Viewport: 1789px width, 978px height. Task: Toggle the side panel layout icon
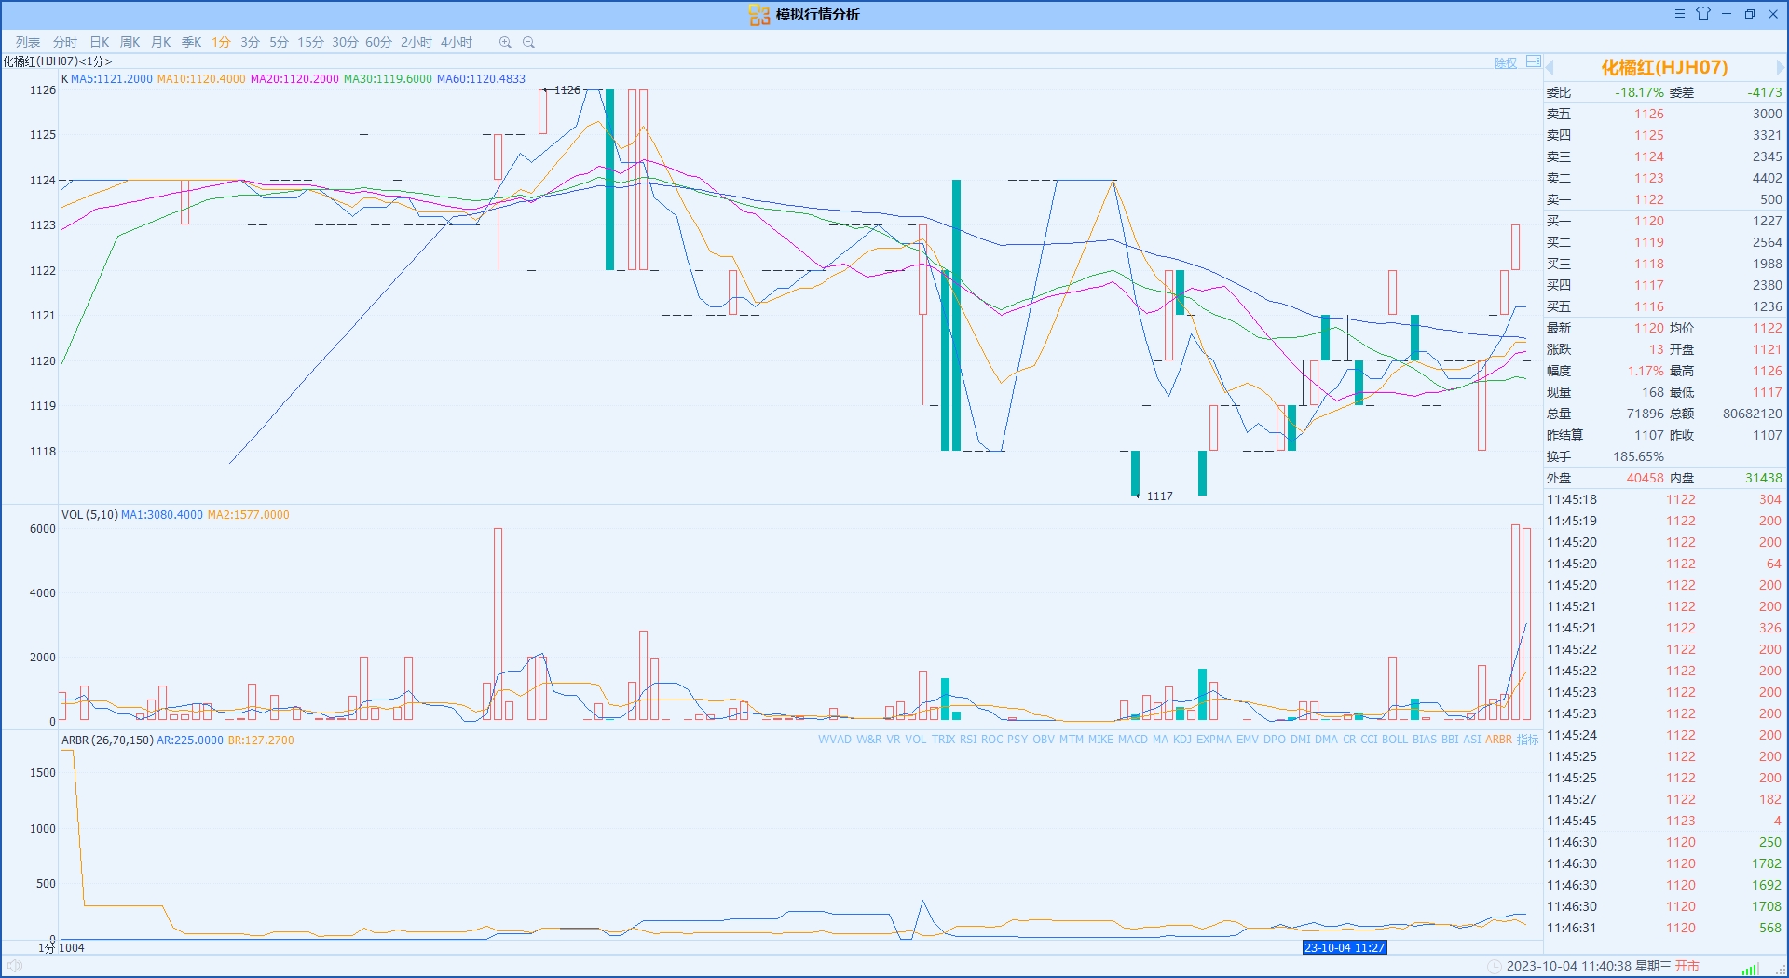(x=1534, y=62)
